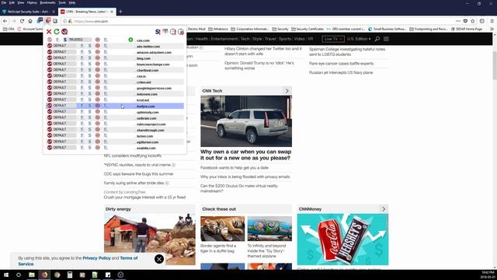
Task: Click the CNNMoney section arrow
Action: pos(384,209)
